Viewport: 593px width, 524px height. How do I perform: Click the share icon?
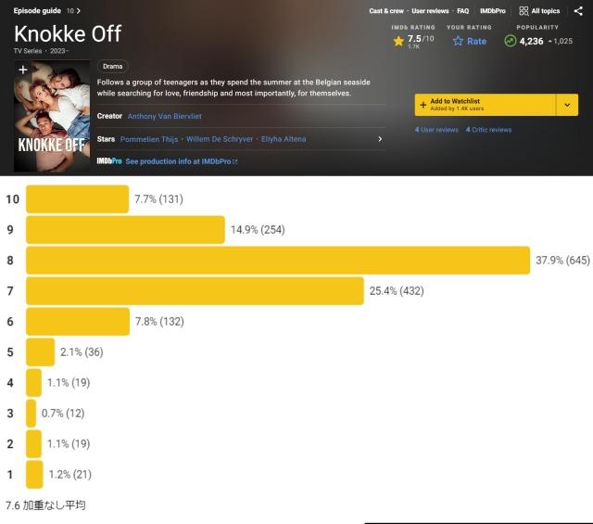pyautogui.click(x=578, y=11)
